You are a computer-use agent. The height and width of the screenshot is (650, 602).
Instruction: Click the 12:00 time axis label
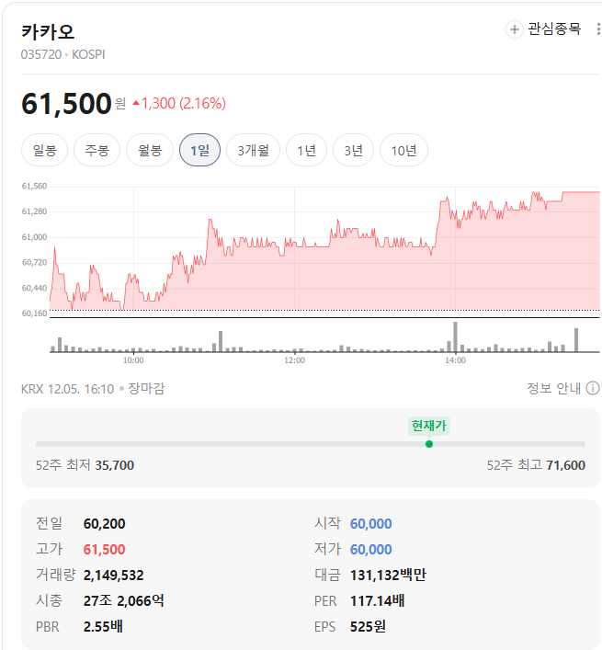click(295, 360)
